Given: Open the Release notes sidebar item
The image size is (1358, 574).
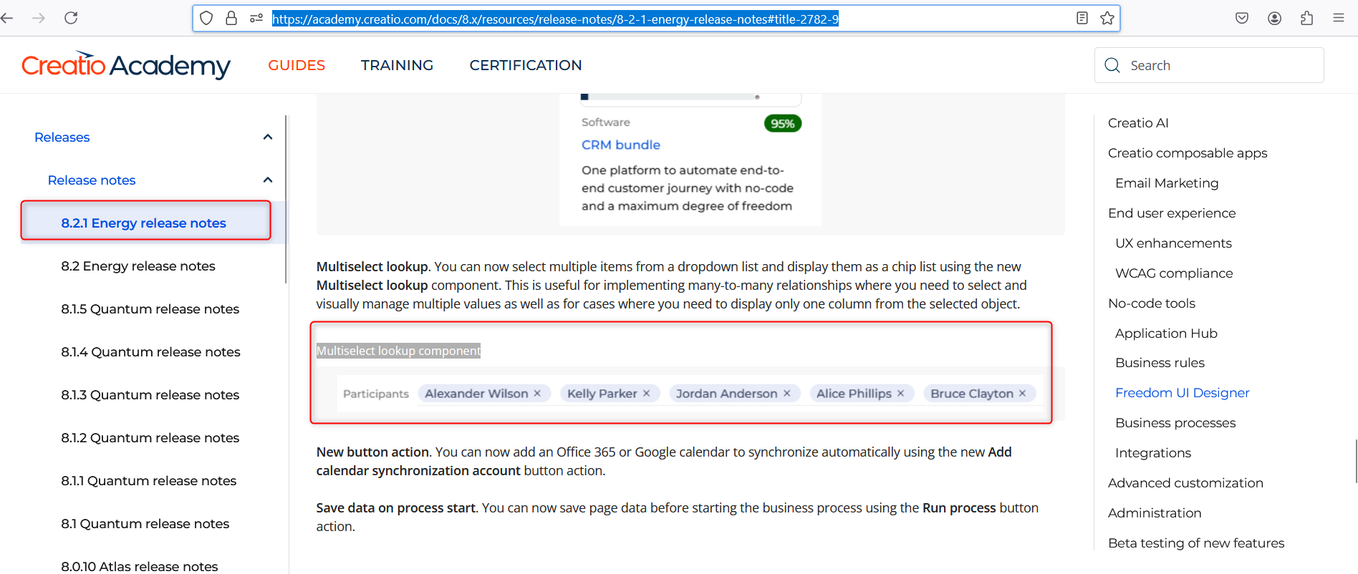Looking at the screenshot, I should point(92,180).
